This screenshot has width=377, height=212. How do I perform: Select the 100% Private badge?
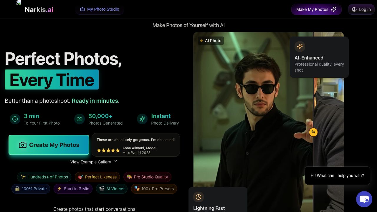pos(31,189)
